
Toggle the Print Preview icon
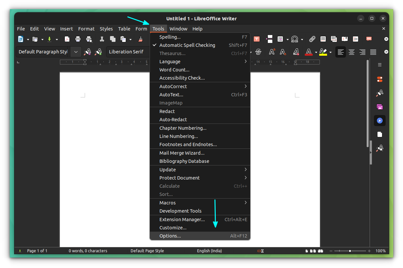pyautogui.click(x=89, y=39)
